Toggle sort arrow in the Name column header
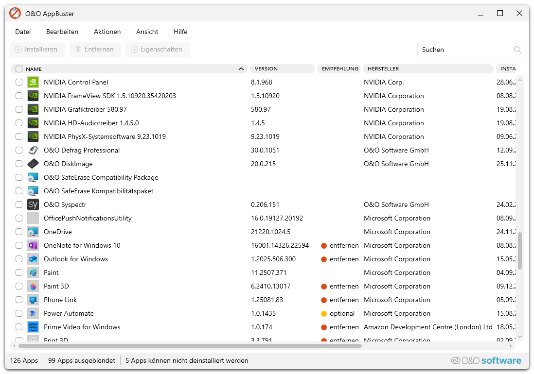Screen dimensions: 534x374 pyautogui.click(x=241, y=69)
